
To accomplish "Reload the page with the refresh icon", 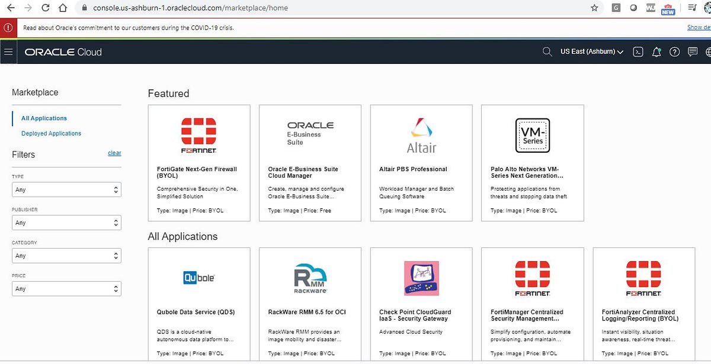I will 45,8.
